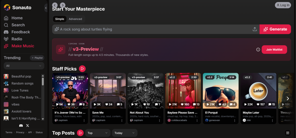Open Search from the sidebar menu

18,25
